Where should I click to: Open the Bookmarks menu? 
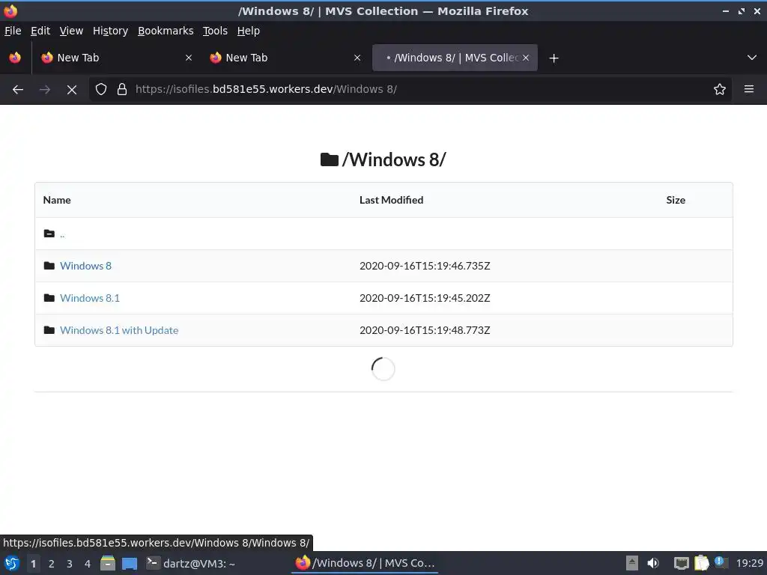tap(166, 31)
